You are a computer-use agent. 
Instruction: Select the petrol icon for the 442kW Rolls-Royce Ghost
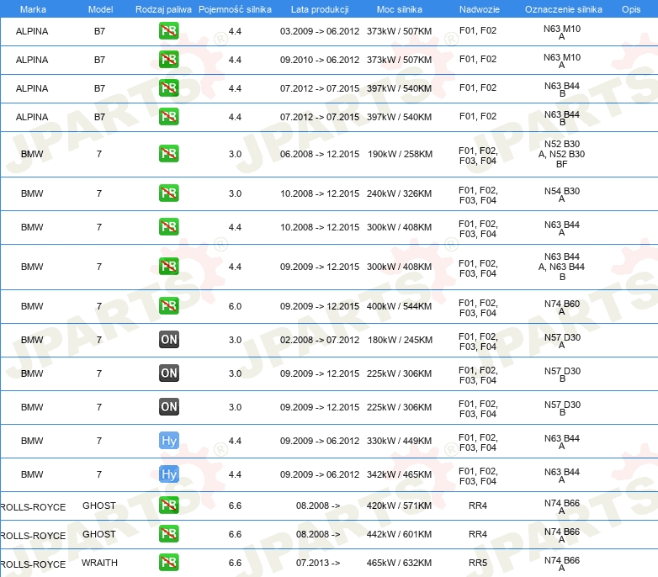point(169,534)
